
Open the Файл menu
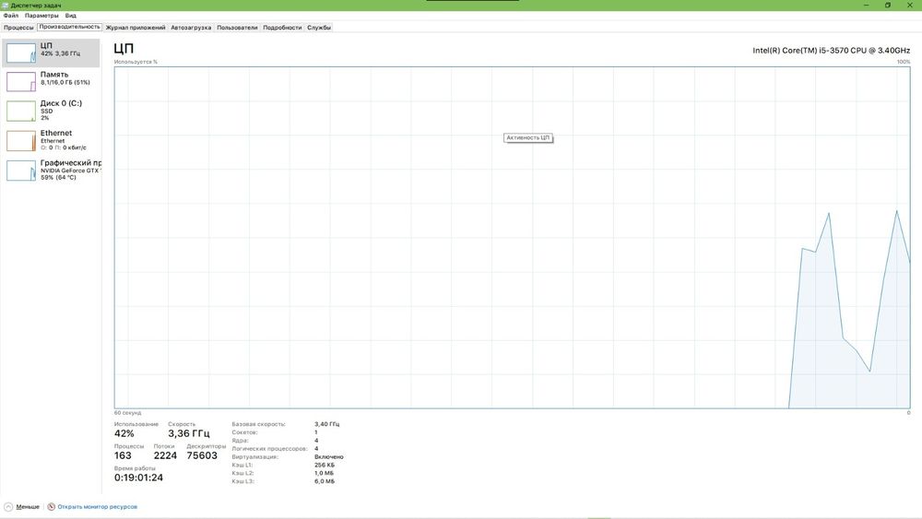coord(10,16)
